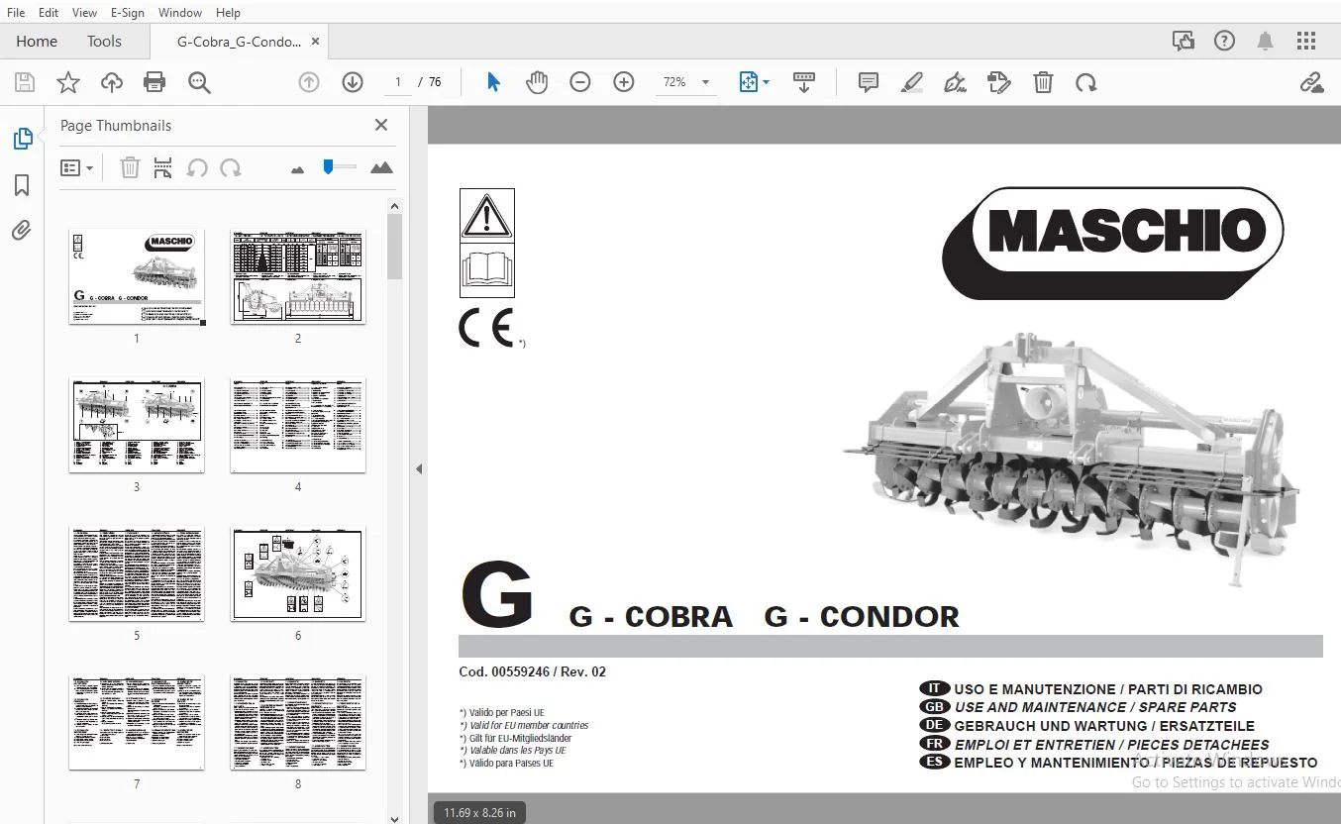Image resolution: width=1341 pixels, height=824 pixels.
Task: Pick the Selection arrow tool
Action: [493, 82]
